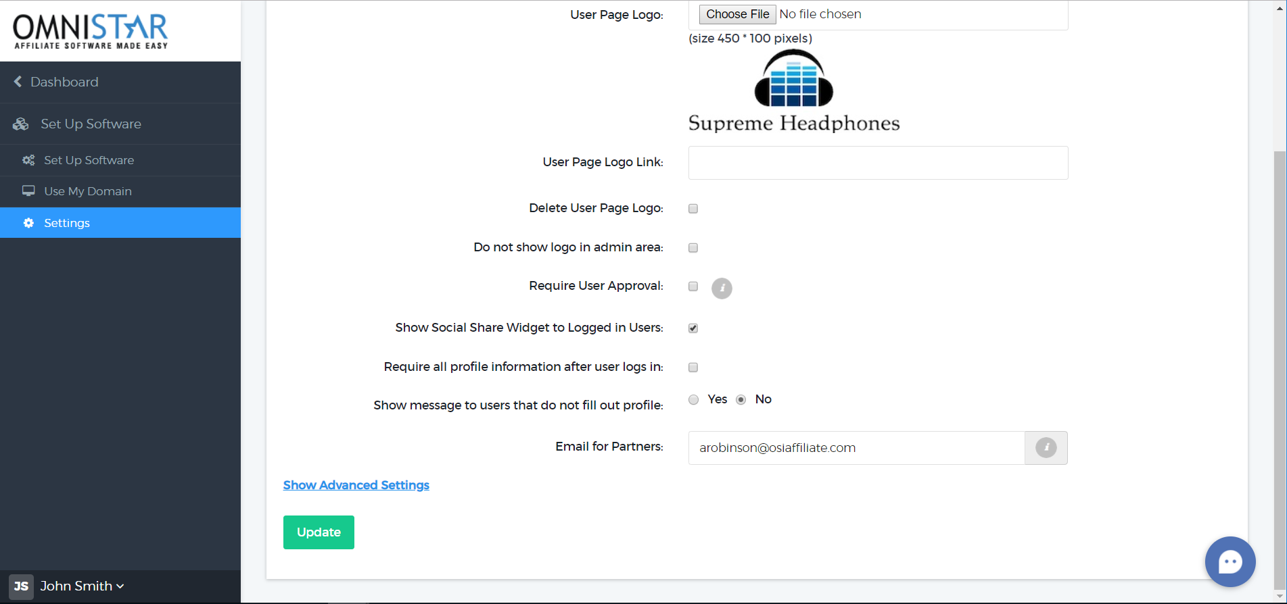Click the gears icon beside Set Up Software submenu

pyautogui.click(x=28, y=160)
